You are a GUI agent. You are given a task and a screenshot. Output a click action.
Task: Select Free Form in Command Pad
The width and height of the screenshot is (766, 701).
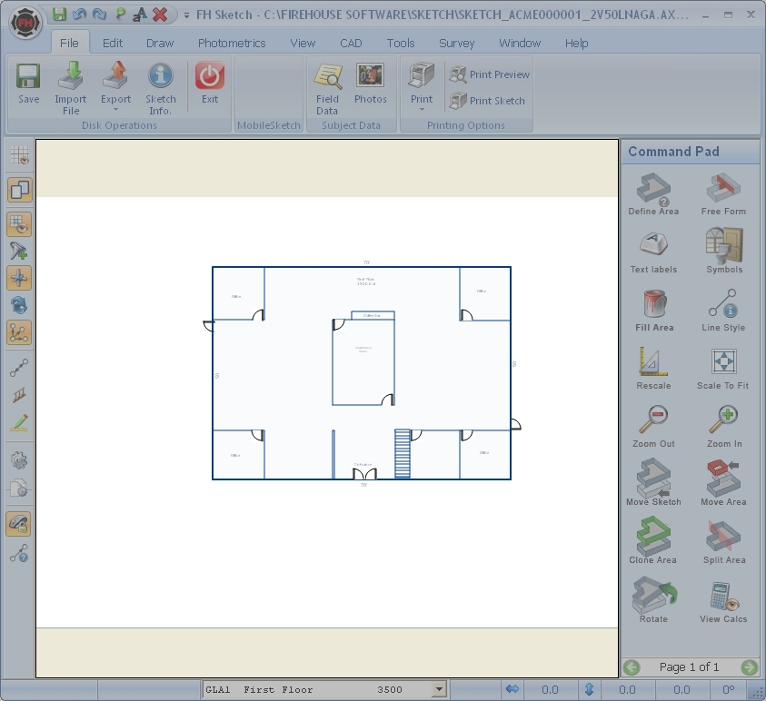pyautogui.click(x=723, y=194)
